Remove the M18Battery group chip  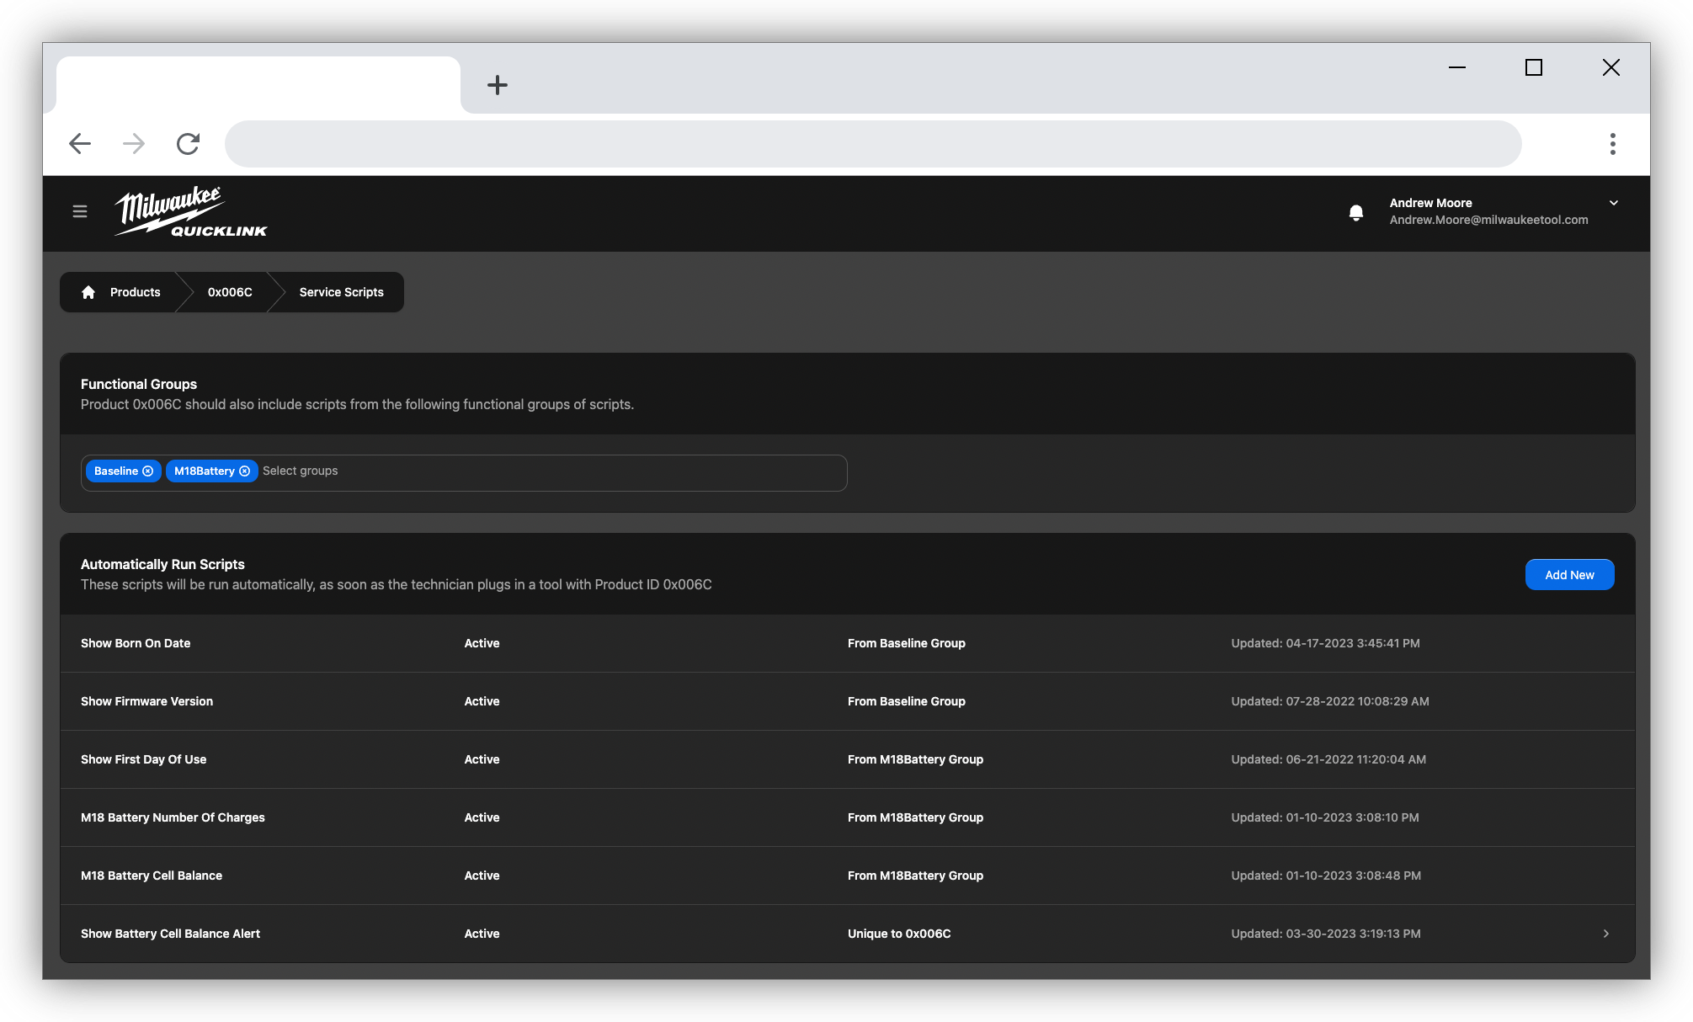[x=245, y=471]
